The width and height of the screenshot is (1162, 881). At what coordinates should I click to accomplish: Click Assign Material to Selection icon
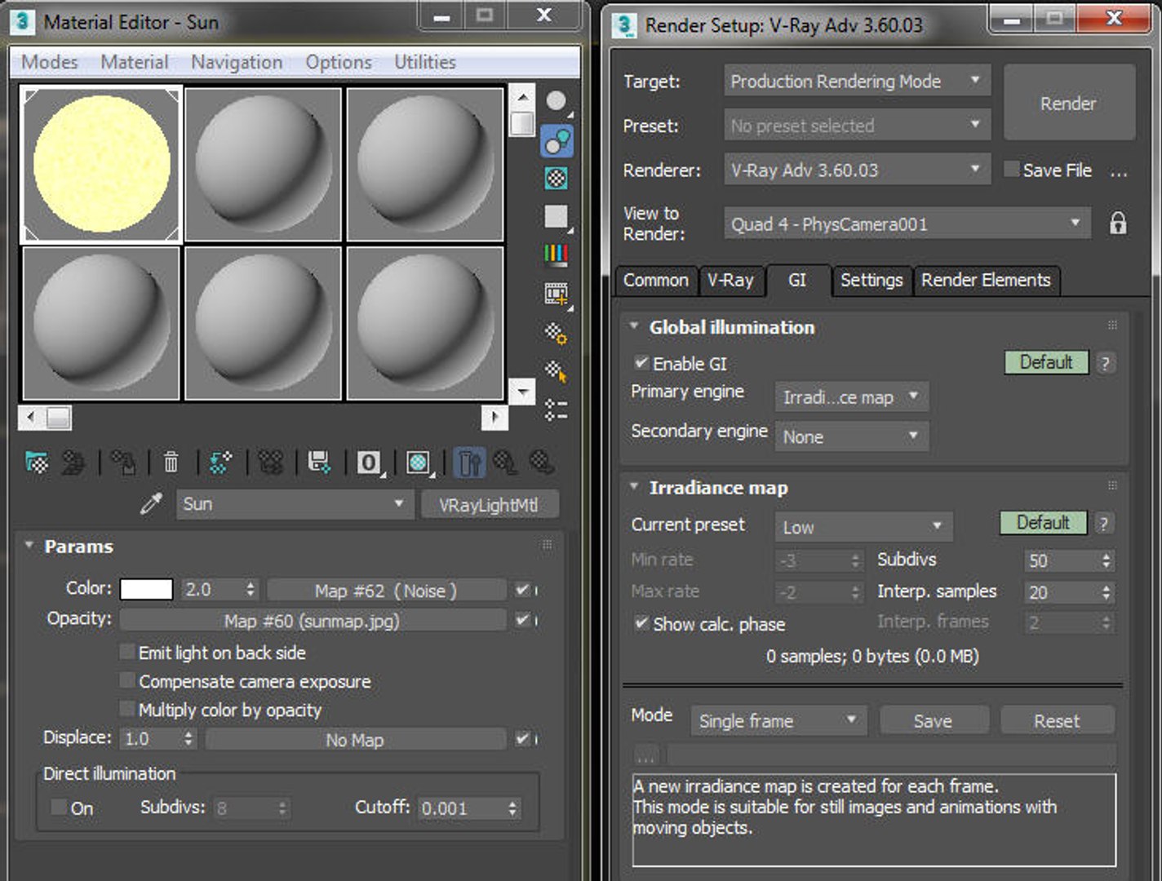click(123, 463)
